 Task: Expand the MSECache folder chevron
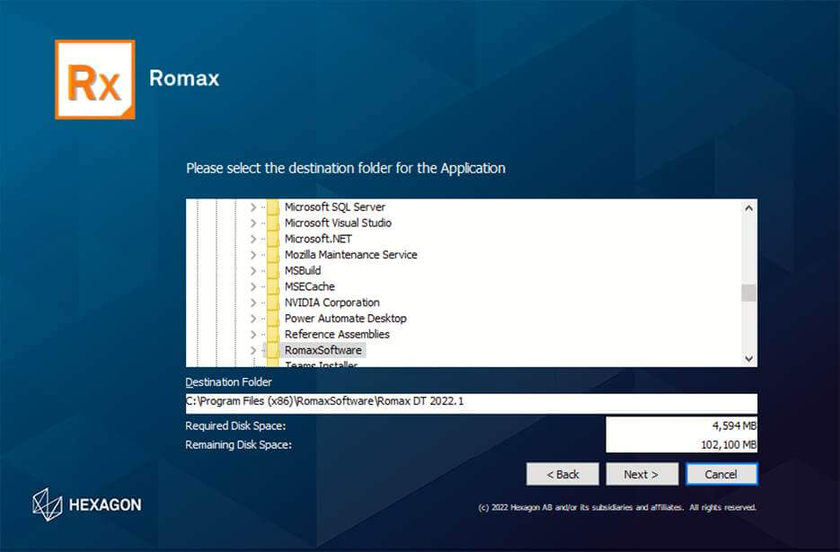[x=252, y=287]
